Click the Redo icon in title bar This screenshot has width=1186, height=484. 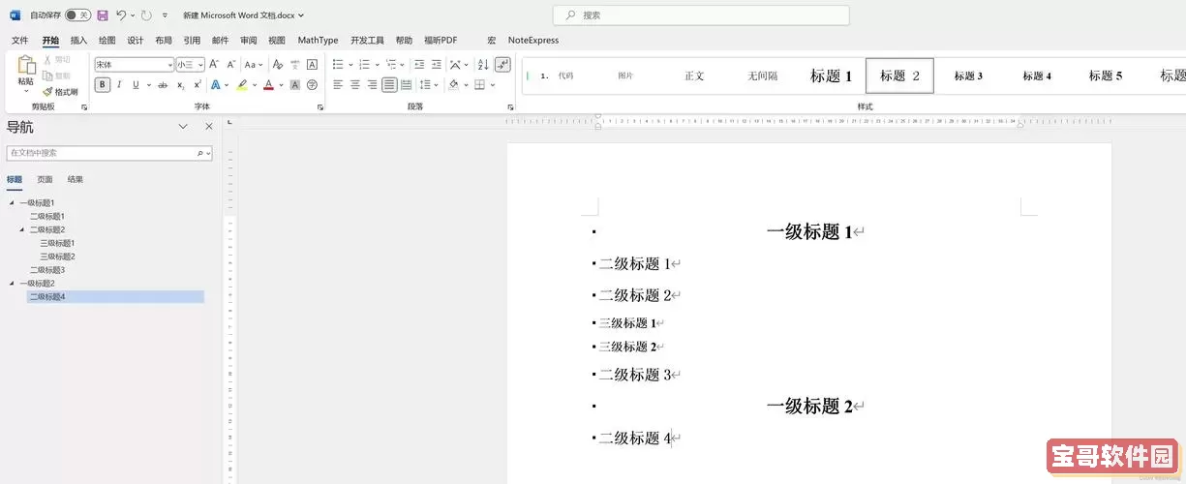[146, 15]
